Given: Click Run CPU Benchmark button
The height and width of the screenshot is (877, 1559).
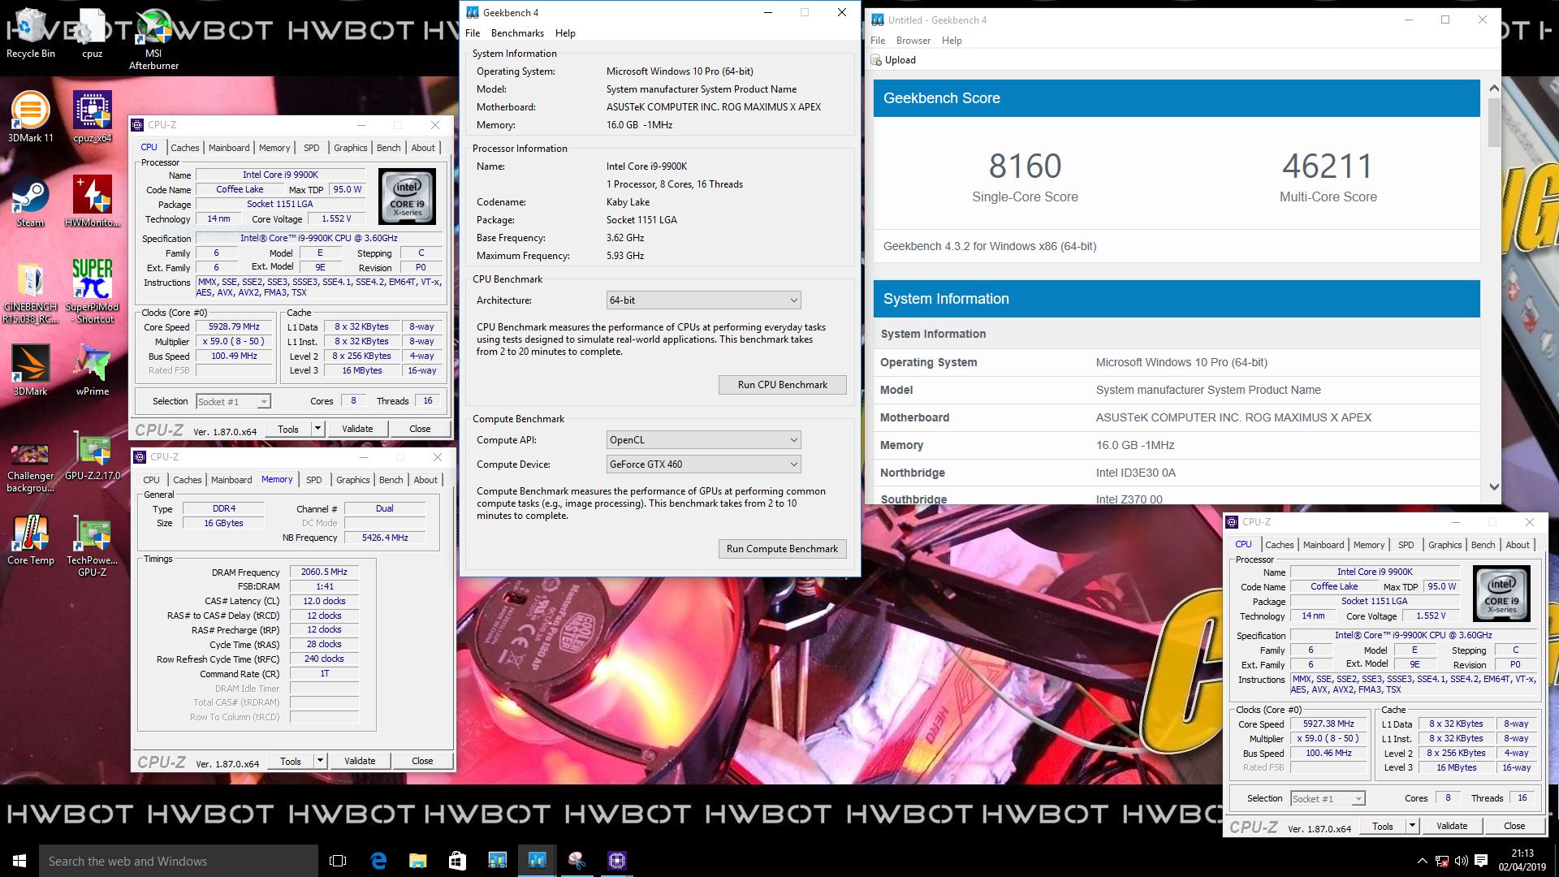Looking at the screenshot, I should [783, 385].
